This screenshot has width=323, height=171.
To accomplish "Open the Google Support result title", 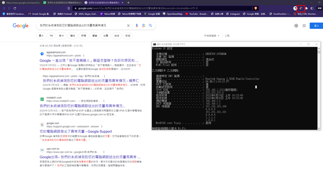I will 76,132.
